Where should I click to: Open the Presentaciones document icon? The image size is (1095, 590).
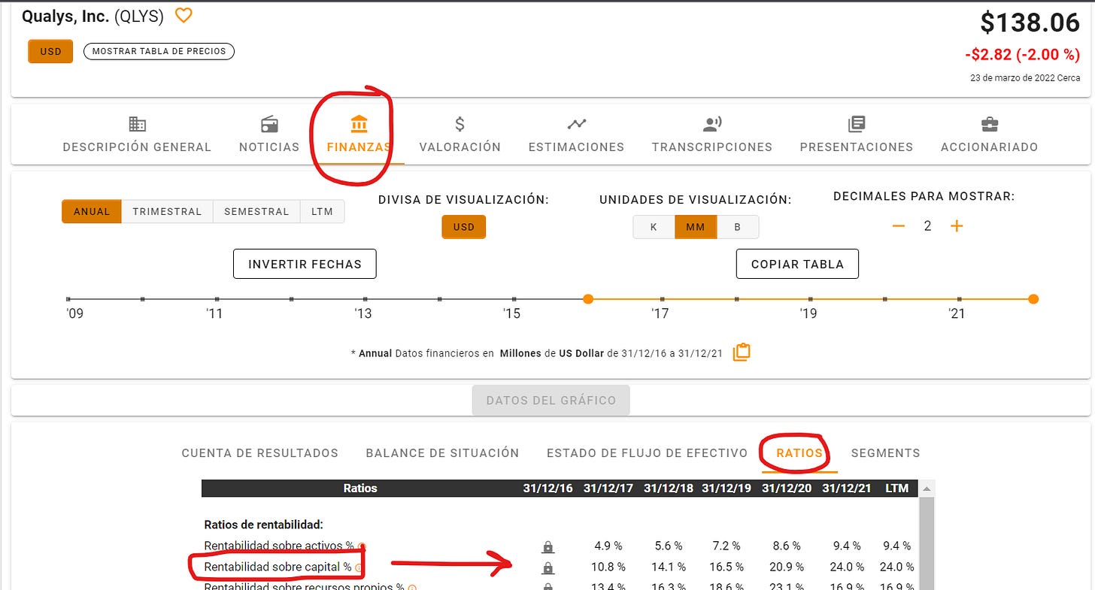tap(856, 124)
